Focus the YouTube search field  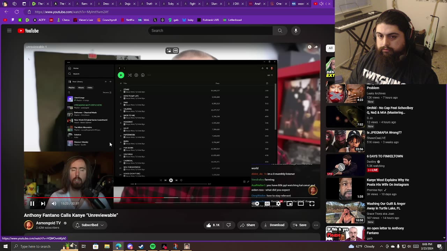[x=210, y=31]
